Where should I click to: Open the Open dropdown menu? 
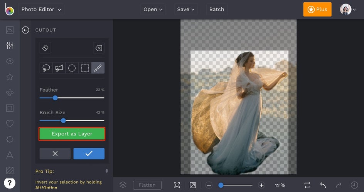point(152,10)
